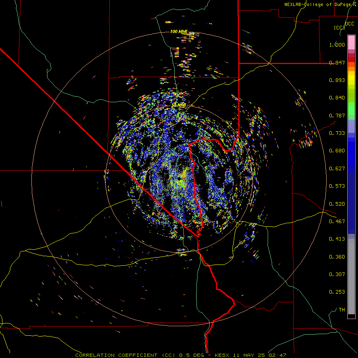Click the 0.573 value on the color scale

(337, 186)
